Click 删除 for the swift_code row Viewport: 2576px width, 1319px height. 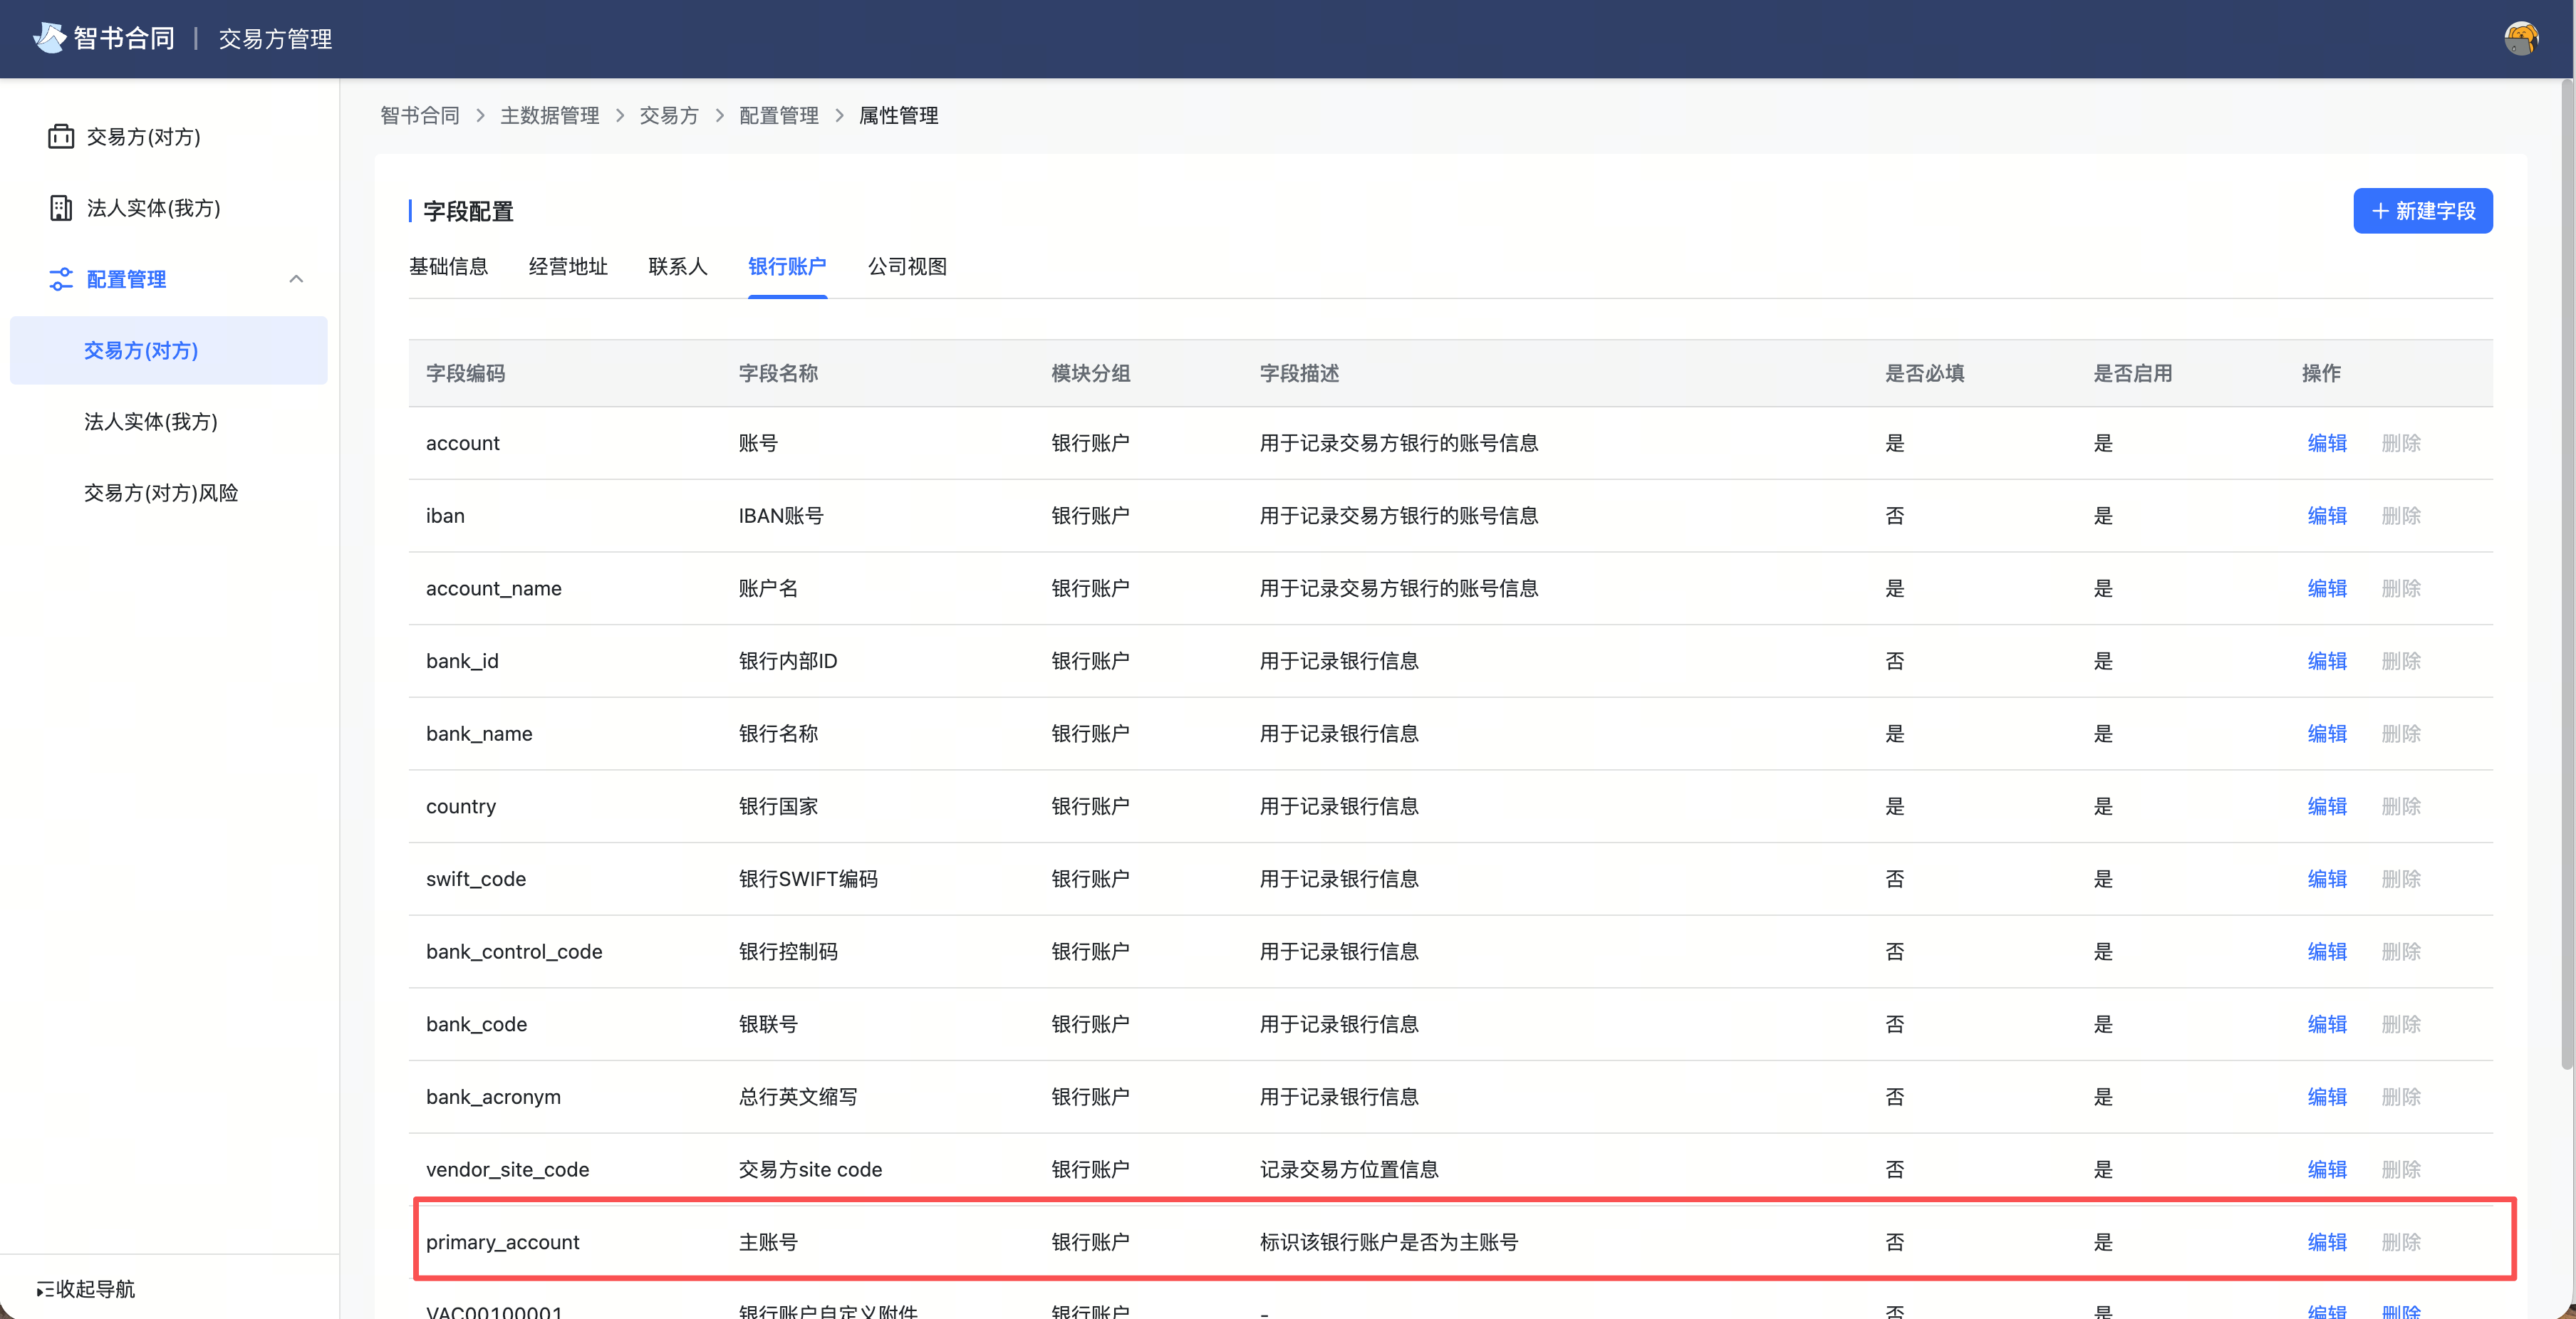point(2401,878)
